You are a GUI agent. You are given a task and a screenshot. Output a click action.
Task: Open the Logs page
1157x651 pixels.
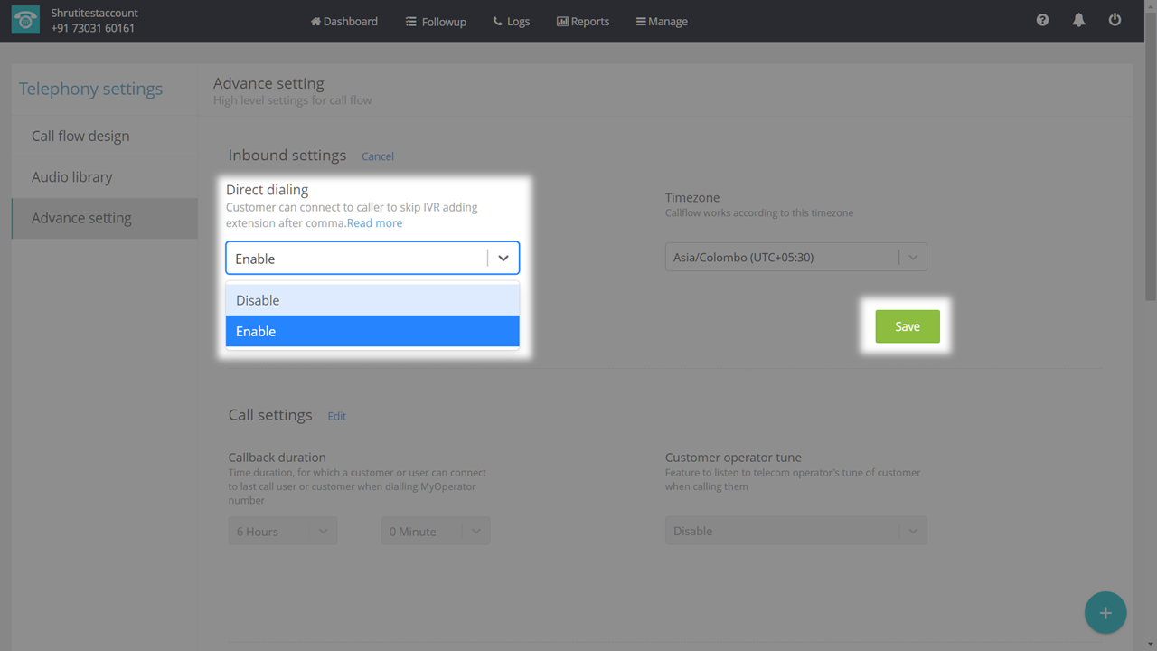pyautogui.click(x=512, y=21)
